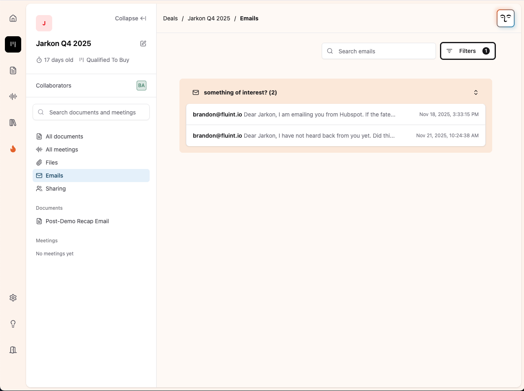Toggle the Filters panel showing one active filter
This screenshot has height=391, width=524.
[467, 51]
